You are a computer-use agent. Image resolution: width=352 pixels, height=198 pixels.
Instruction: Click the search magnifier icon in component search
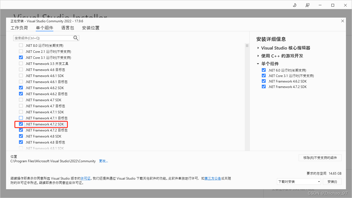coord(76,38)
